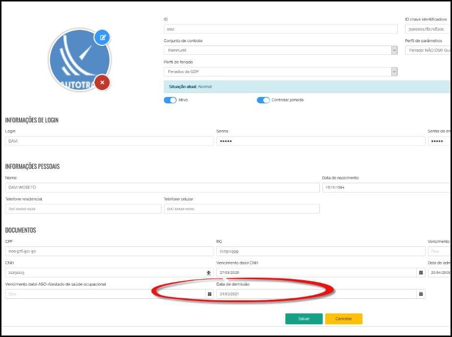
Task: Click the blue edit photo pencil icon
Action: click(102, 37)
